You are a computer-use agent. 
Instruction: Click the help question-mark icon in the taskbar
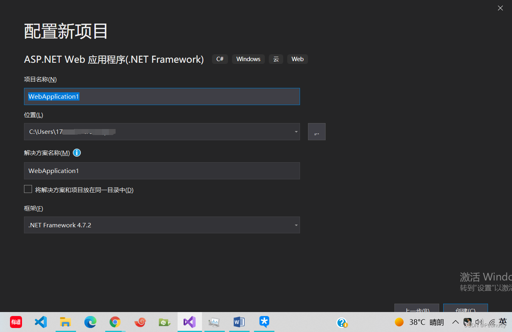point(342,322)
